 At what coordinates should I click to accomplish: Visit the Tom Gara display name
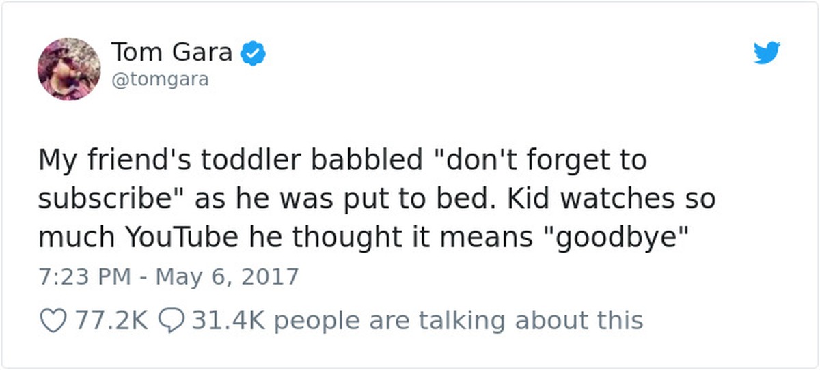pyautogui.click(x=172, y=52)
